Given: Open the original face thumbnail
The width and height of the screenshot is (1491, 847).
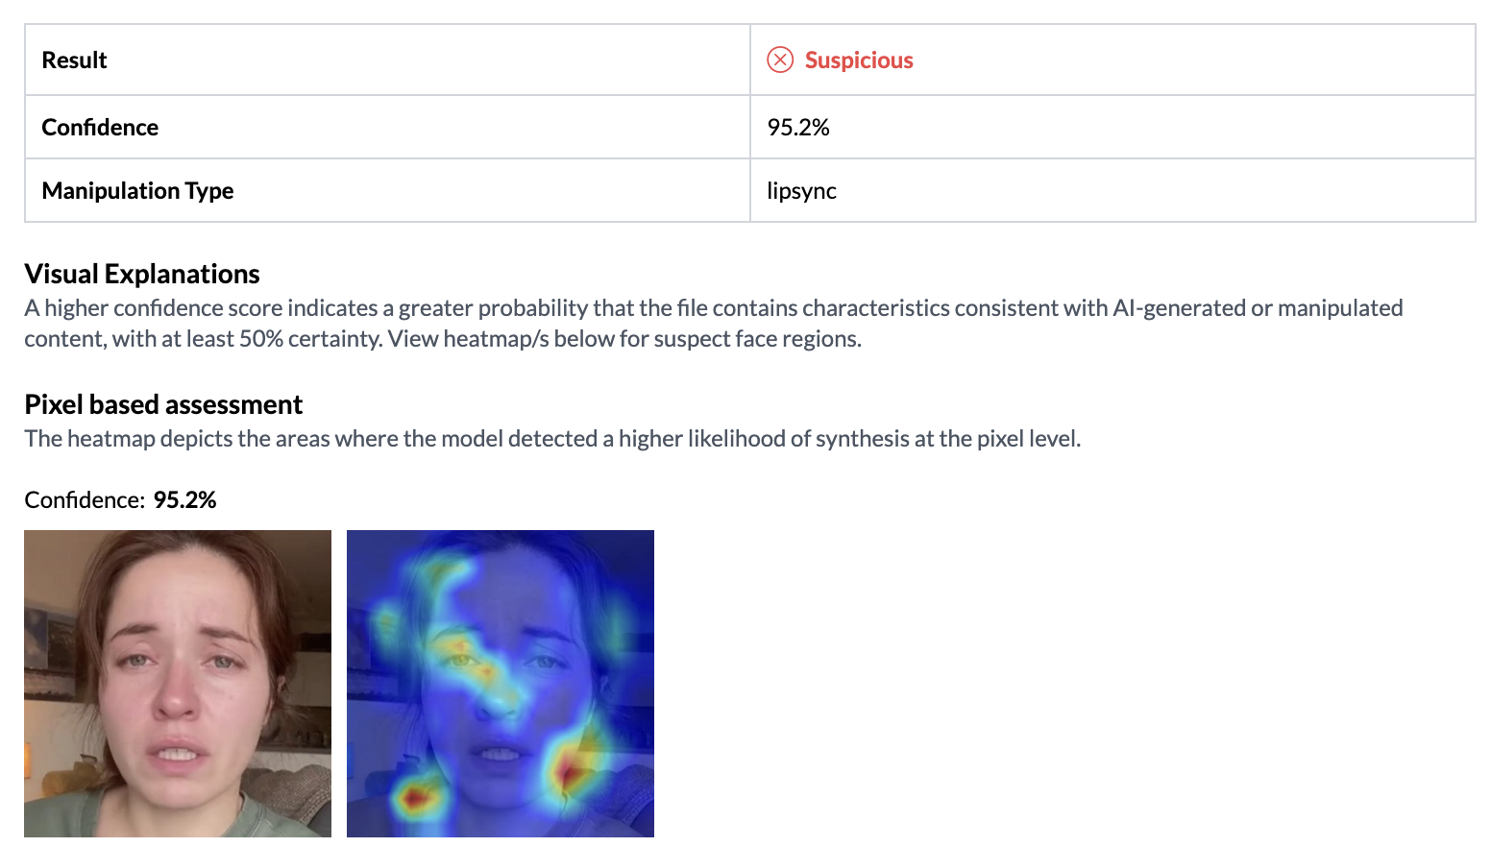Looking at the screenshot, I should point(178,683).
